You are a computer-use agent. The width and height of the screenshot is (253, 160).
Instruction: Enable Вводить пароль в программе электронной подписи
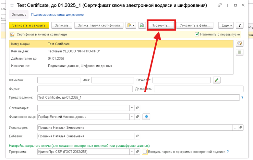145,152
